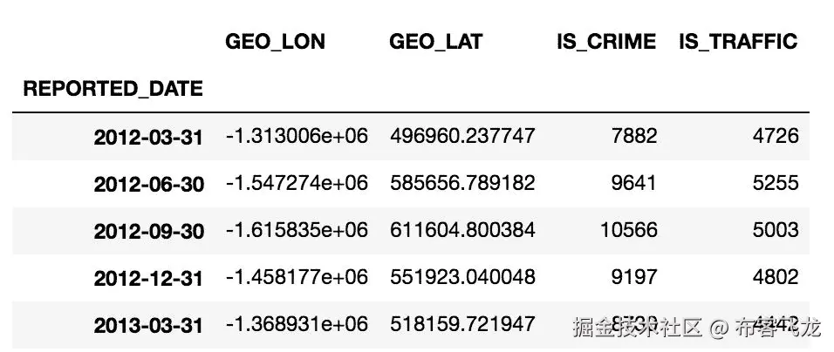Click the IS_TRAFFIC value 5255
Viewport: 834px width, 352px height.
pos(776,183)
